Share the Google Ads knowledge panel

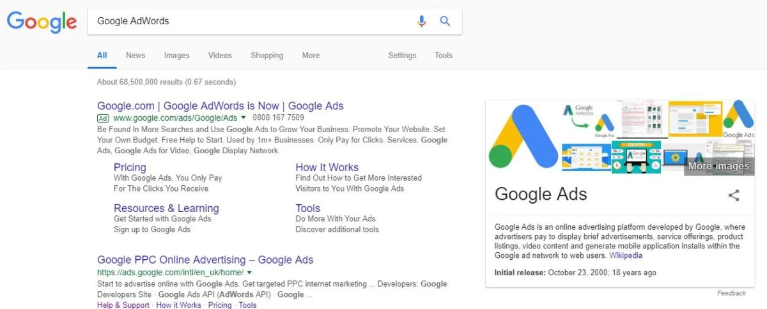click(734, 195)
